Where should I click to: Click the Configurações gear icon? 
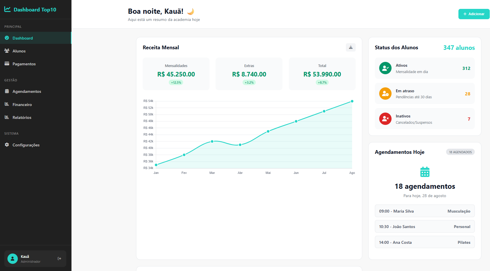pos(7,145)
